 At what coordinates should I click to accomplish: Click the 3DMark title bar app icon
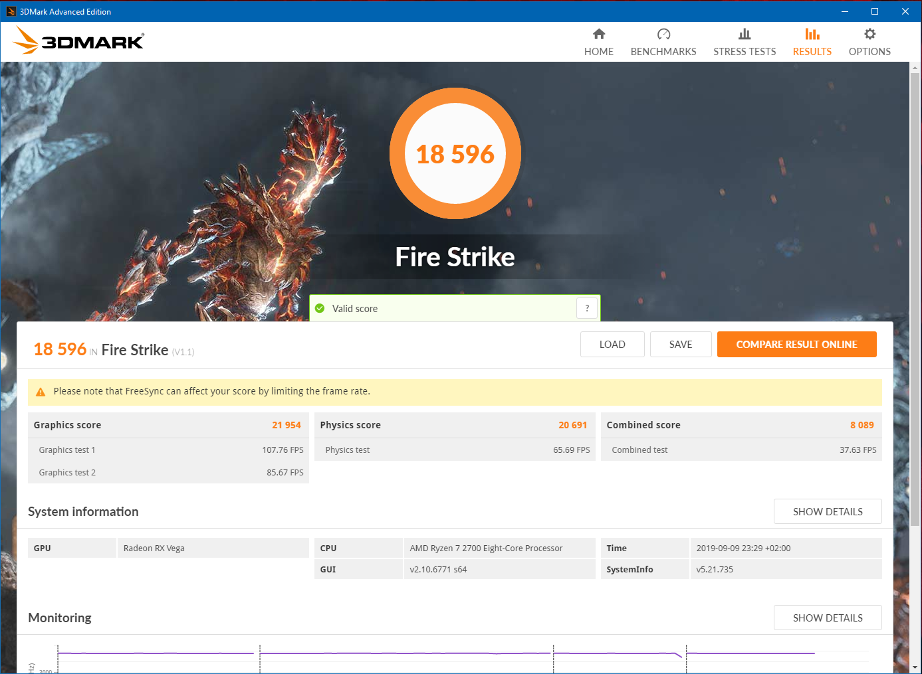11,11
